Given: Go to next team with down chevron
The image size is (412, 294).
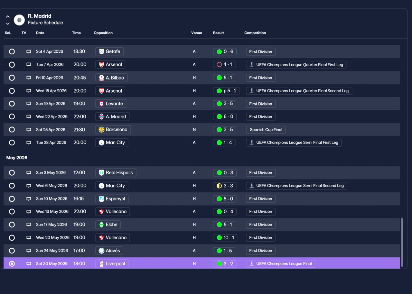Looking at the screenshot, I should [x=8, y=23].
